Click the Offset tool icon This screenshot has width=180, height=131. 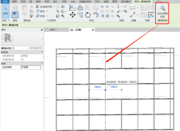point(80,8)
